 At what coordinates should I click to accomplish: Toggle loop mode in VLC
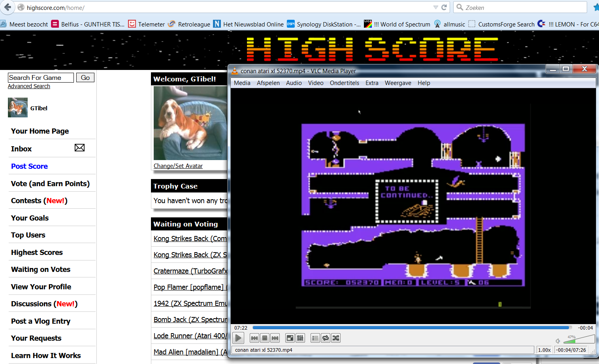pos(326,338)
